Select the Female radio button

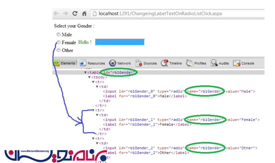59,42
